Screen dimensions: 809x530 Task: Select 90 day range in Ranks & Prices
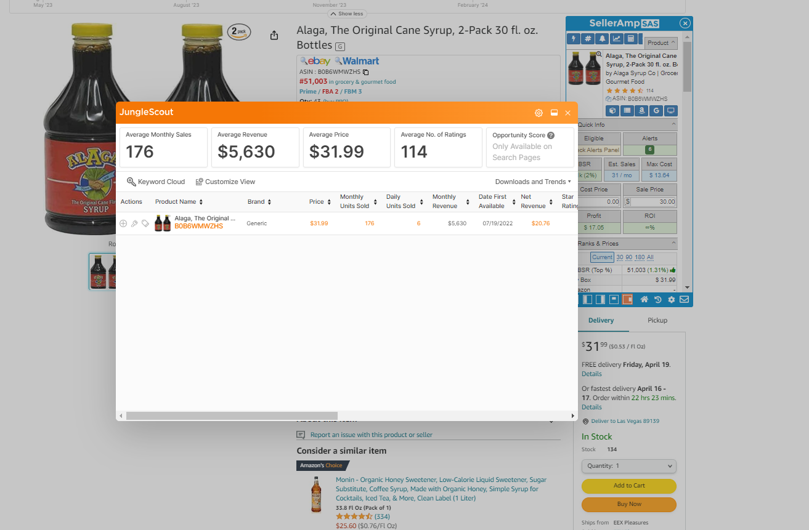(630, 257)
